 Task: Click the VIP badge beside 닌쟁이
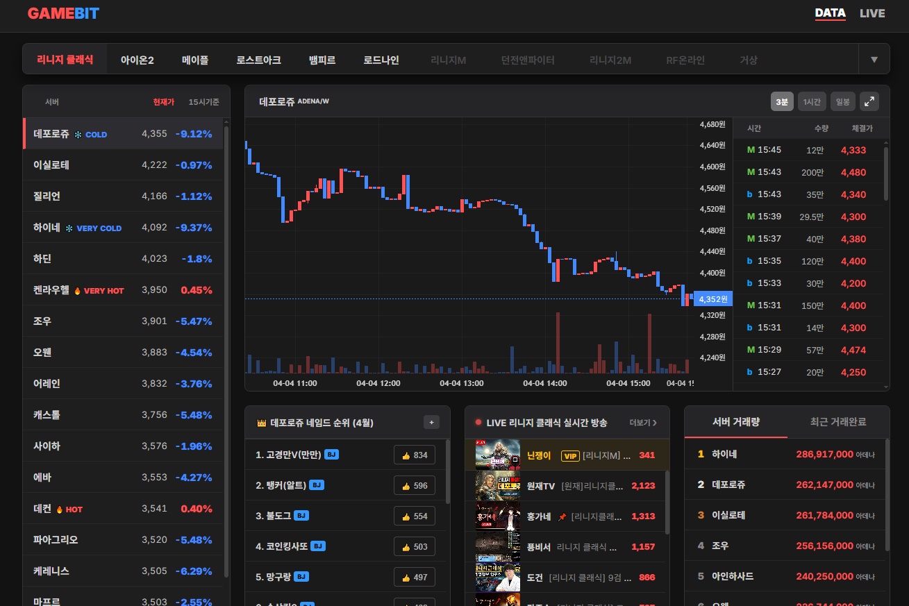coord(570,455)
